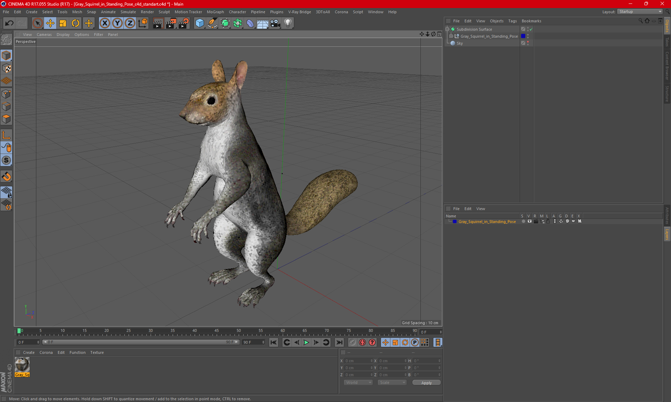Click the Undo arrow icon
This screenshot has height=402, width=671.
pyautogui.click(x=9, y=23)
